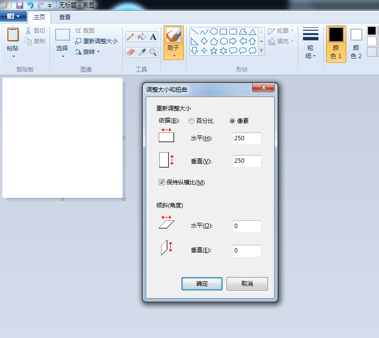Choose the Line shape
This screenshot has height=338, width=379.
195,32
